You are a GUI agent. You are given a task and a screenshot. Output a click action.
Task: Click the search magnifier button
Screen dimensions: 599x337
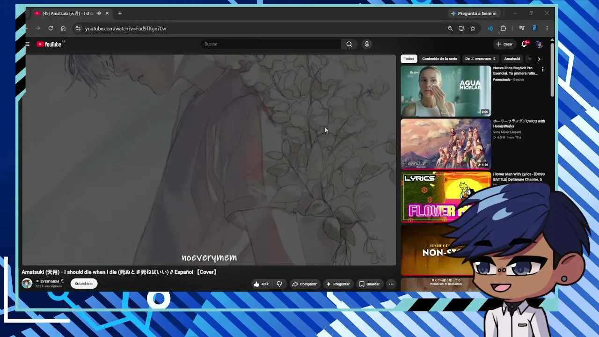(349, 44)
